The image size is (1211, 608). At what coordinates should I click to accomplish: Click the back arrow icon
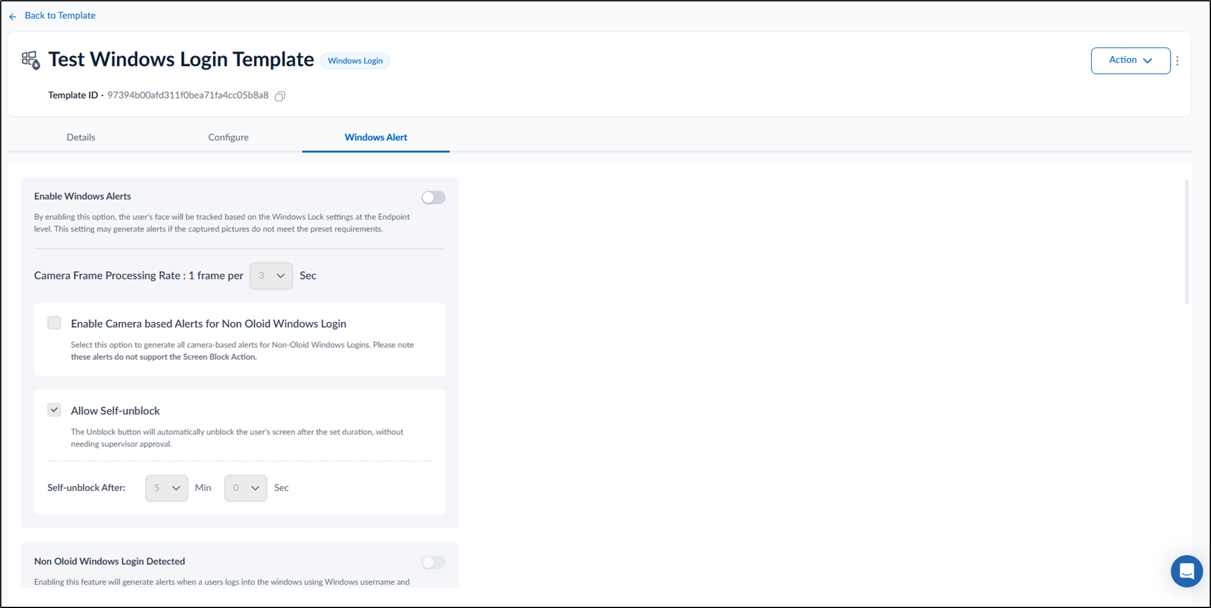click(13, 17)
